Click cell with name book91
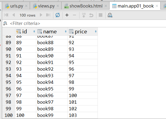This screenshot has width=166, height=119. (x=52, y=63)
